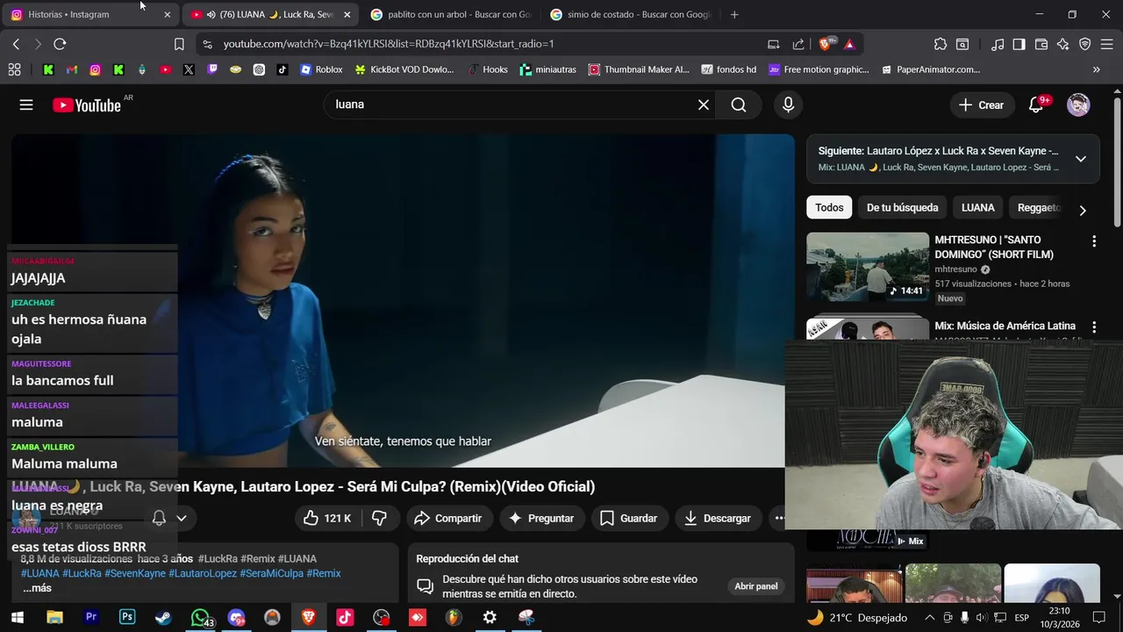Viewport: 1123px width, 632px height.
Task: Open the tab groups grid icon
Action: pos(14,69)
